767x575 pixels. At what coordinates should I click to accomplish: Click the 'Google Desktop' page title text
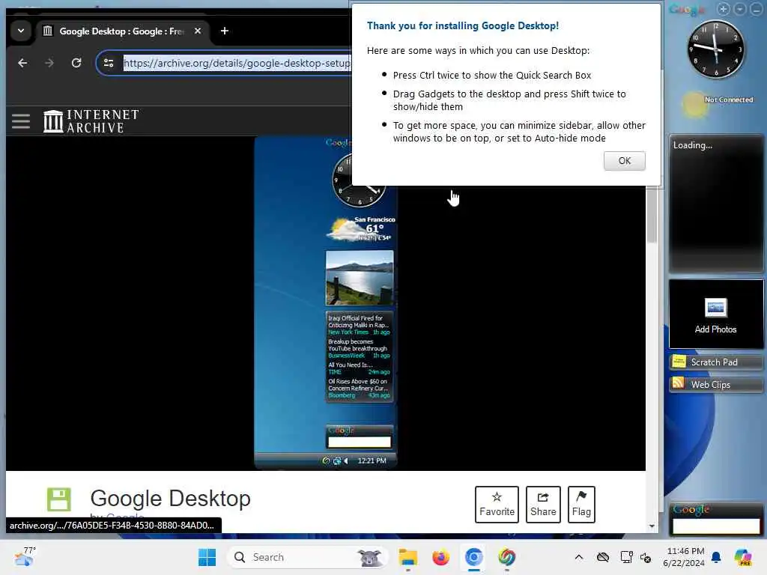point(170,498)
